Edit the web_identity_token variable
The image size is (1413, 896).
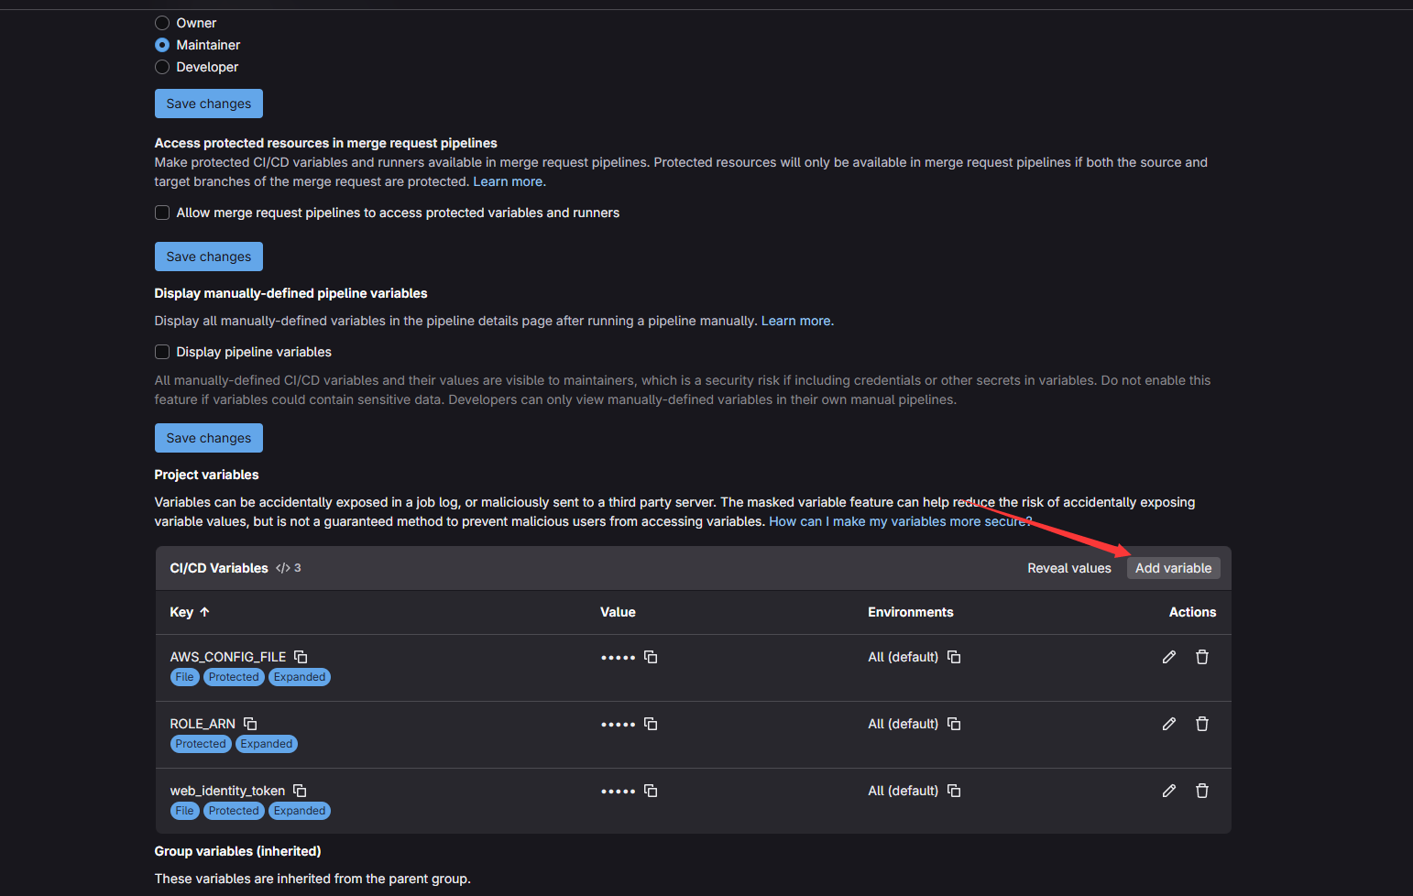click(x=1168, y=791)
